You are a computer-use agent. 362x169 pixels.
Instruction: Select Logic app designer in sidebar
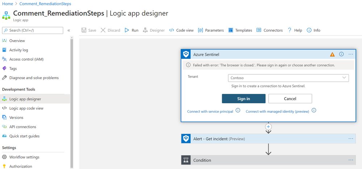(35, 99)
